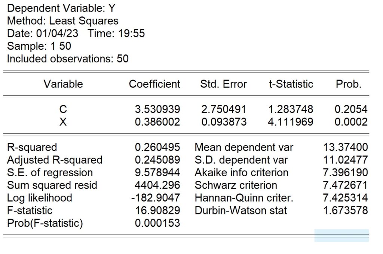Select the F-statistic value 16.90829
This screenshot has width=383, height=254.
tap(157, 210)
